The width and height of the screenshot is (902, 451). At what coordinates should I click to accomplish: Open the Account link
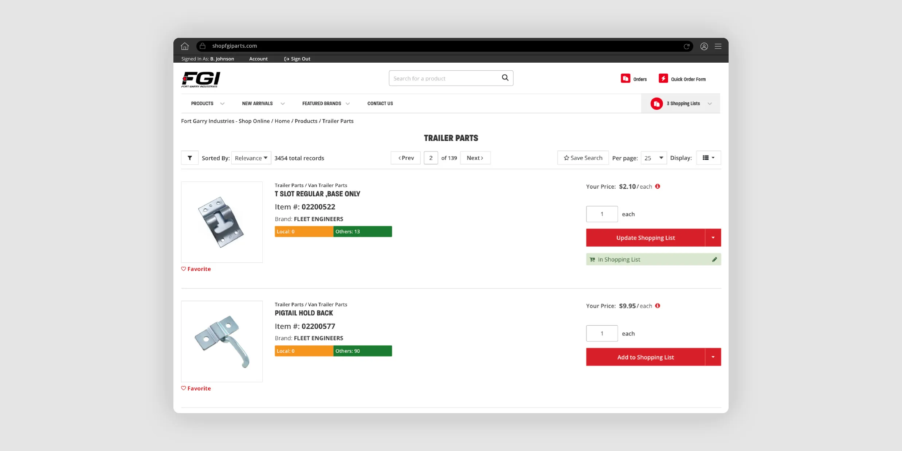[258, 59]
